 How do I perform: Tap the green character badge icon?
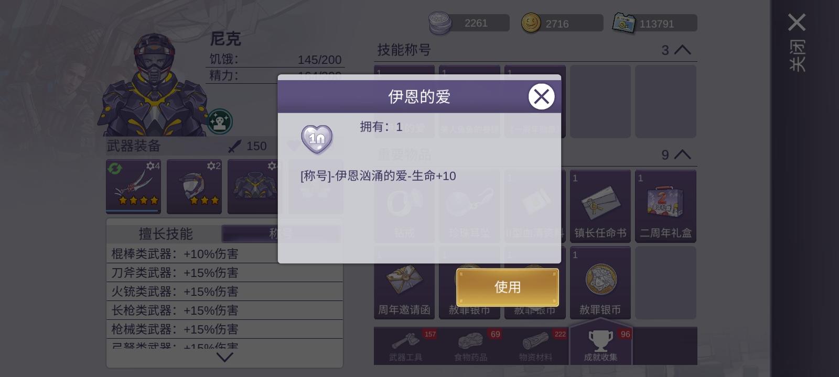[x=220, y=121]
